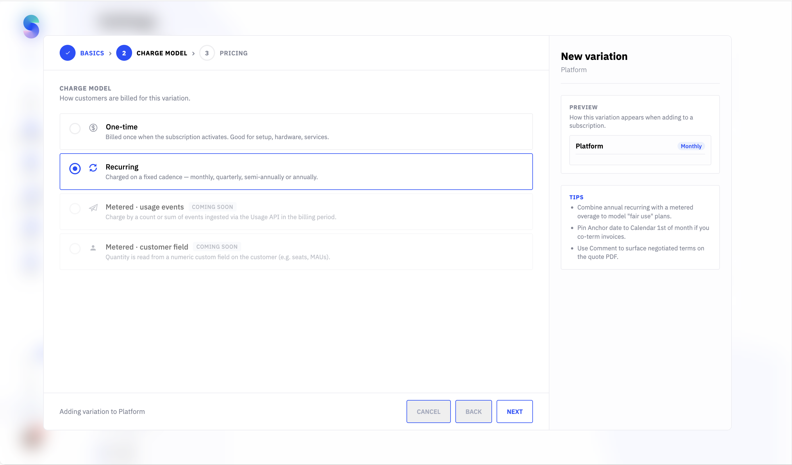This screenshot has width=792, height=465.
Task: Select Metered customer field radio button
Action: tap(75, 249)
